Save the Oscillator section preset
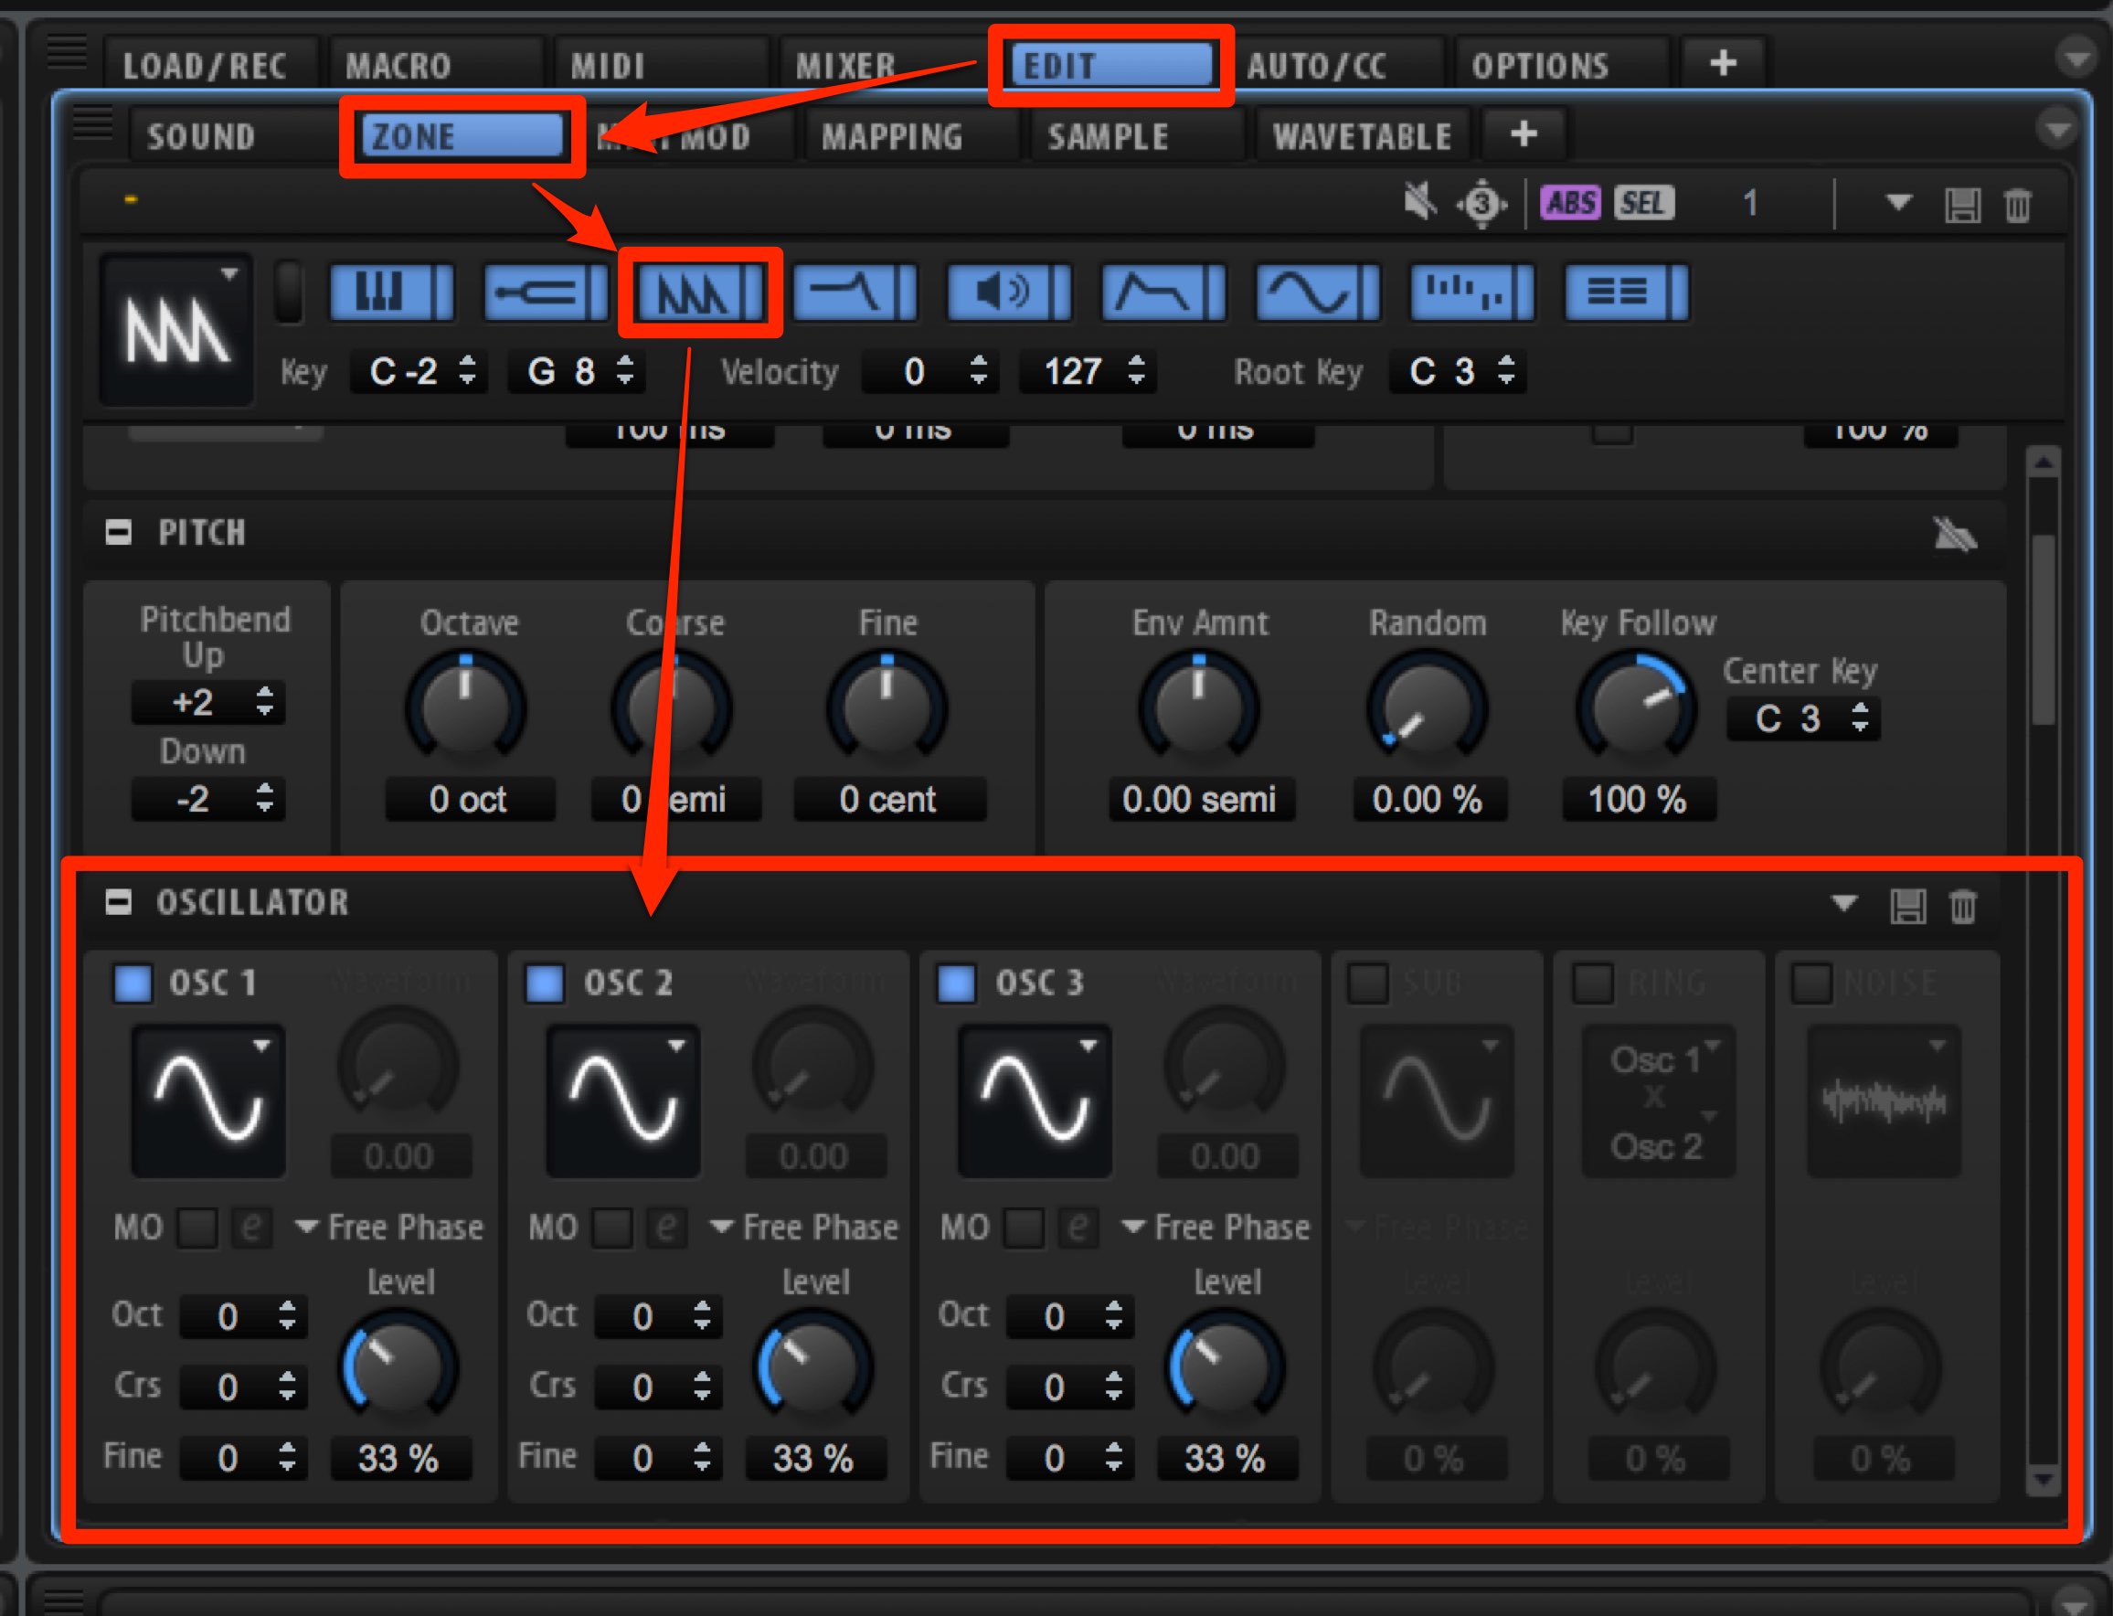 click(1908, 905)
